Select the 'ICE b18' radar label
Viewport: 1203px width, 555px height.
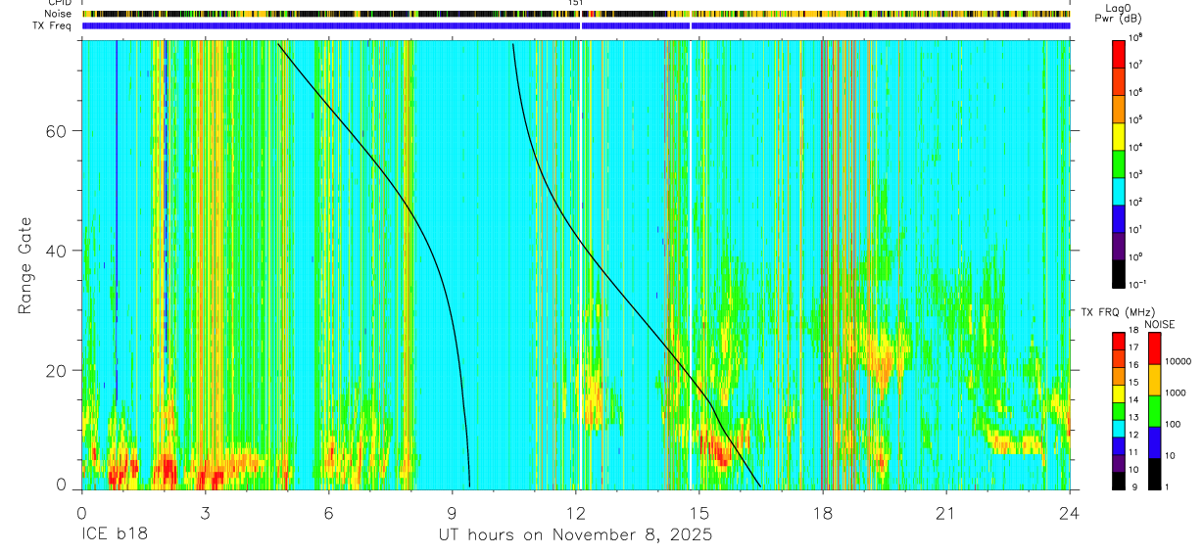114,535
